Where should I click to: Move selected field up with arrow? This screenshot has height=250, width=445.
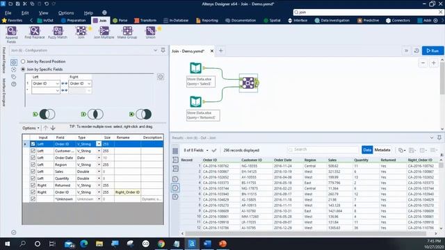[45, 128]
